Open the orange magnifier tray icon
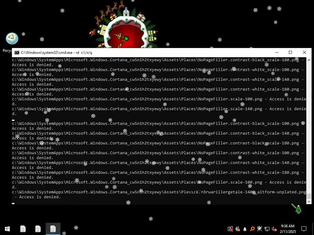The image size is (314, 235). [x=252, y=229]
